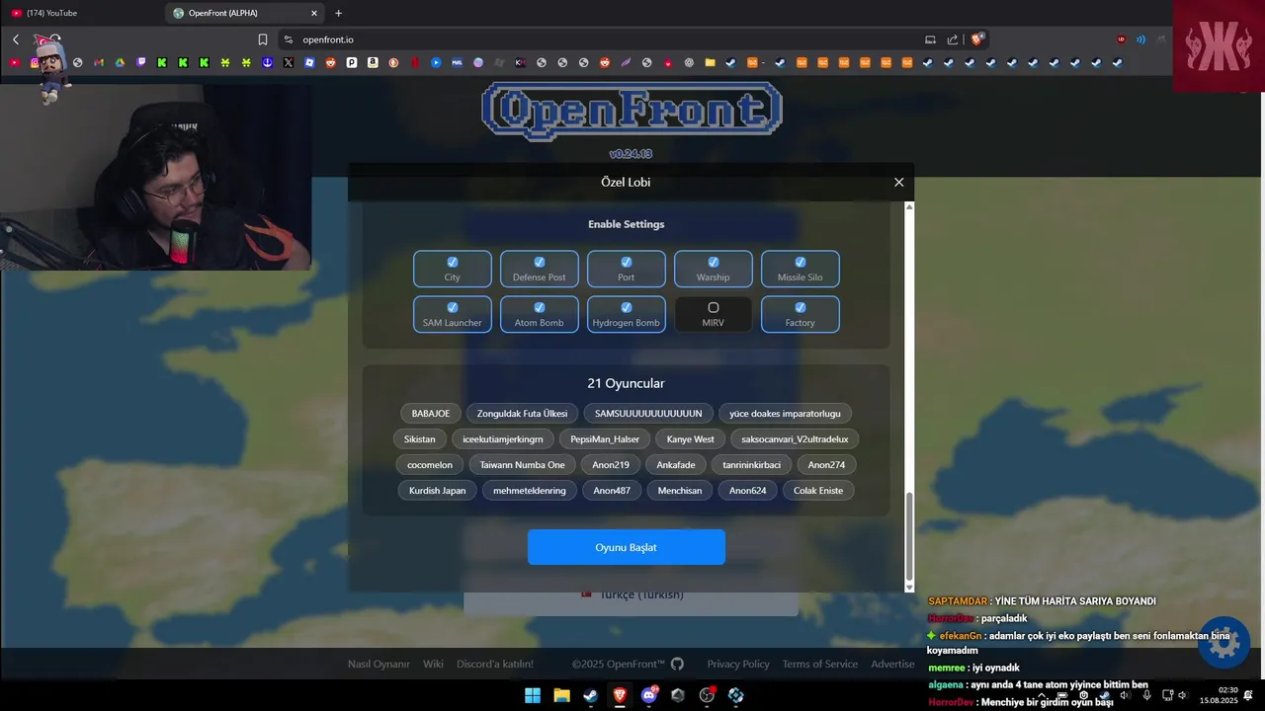The image size is (1265, 711).
Task: Toggle the Hydrogen Bomb setting
Action: pos(627,314)
